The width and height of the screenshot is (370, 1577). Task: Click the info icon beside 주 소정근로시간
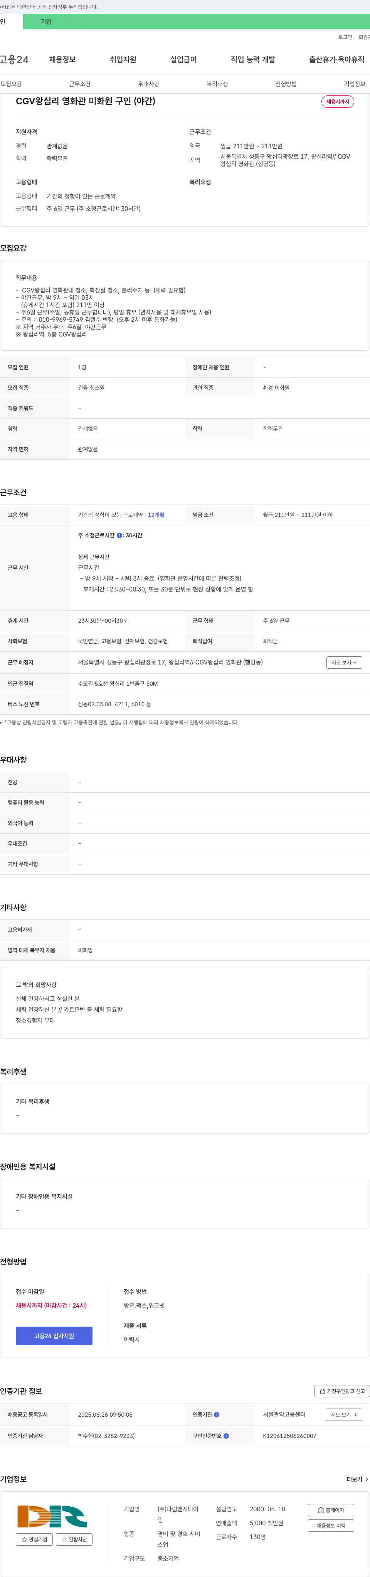point(119,536)
